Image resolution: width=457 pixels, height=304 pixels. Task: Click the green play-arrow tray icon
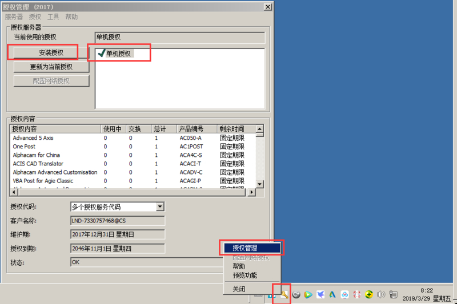coord(308,294)
